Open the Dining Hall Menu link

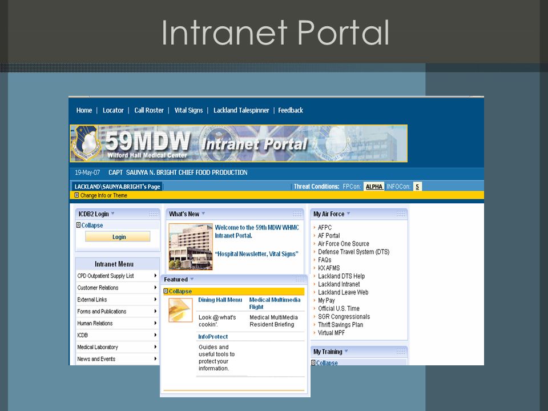pos(220,300)
